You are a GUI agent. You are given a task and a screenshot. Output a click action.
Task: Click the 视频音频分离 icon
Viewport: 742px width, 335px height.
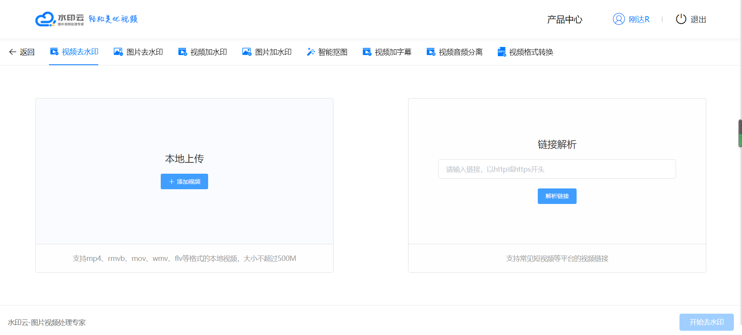(431, 52)
